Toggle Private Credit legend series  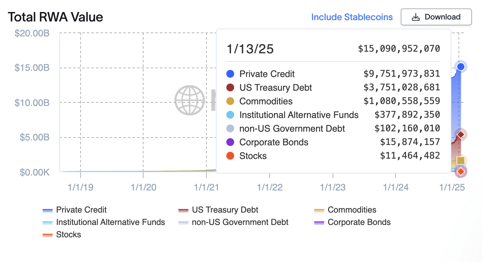click(75, 210)
